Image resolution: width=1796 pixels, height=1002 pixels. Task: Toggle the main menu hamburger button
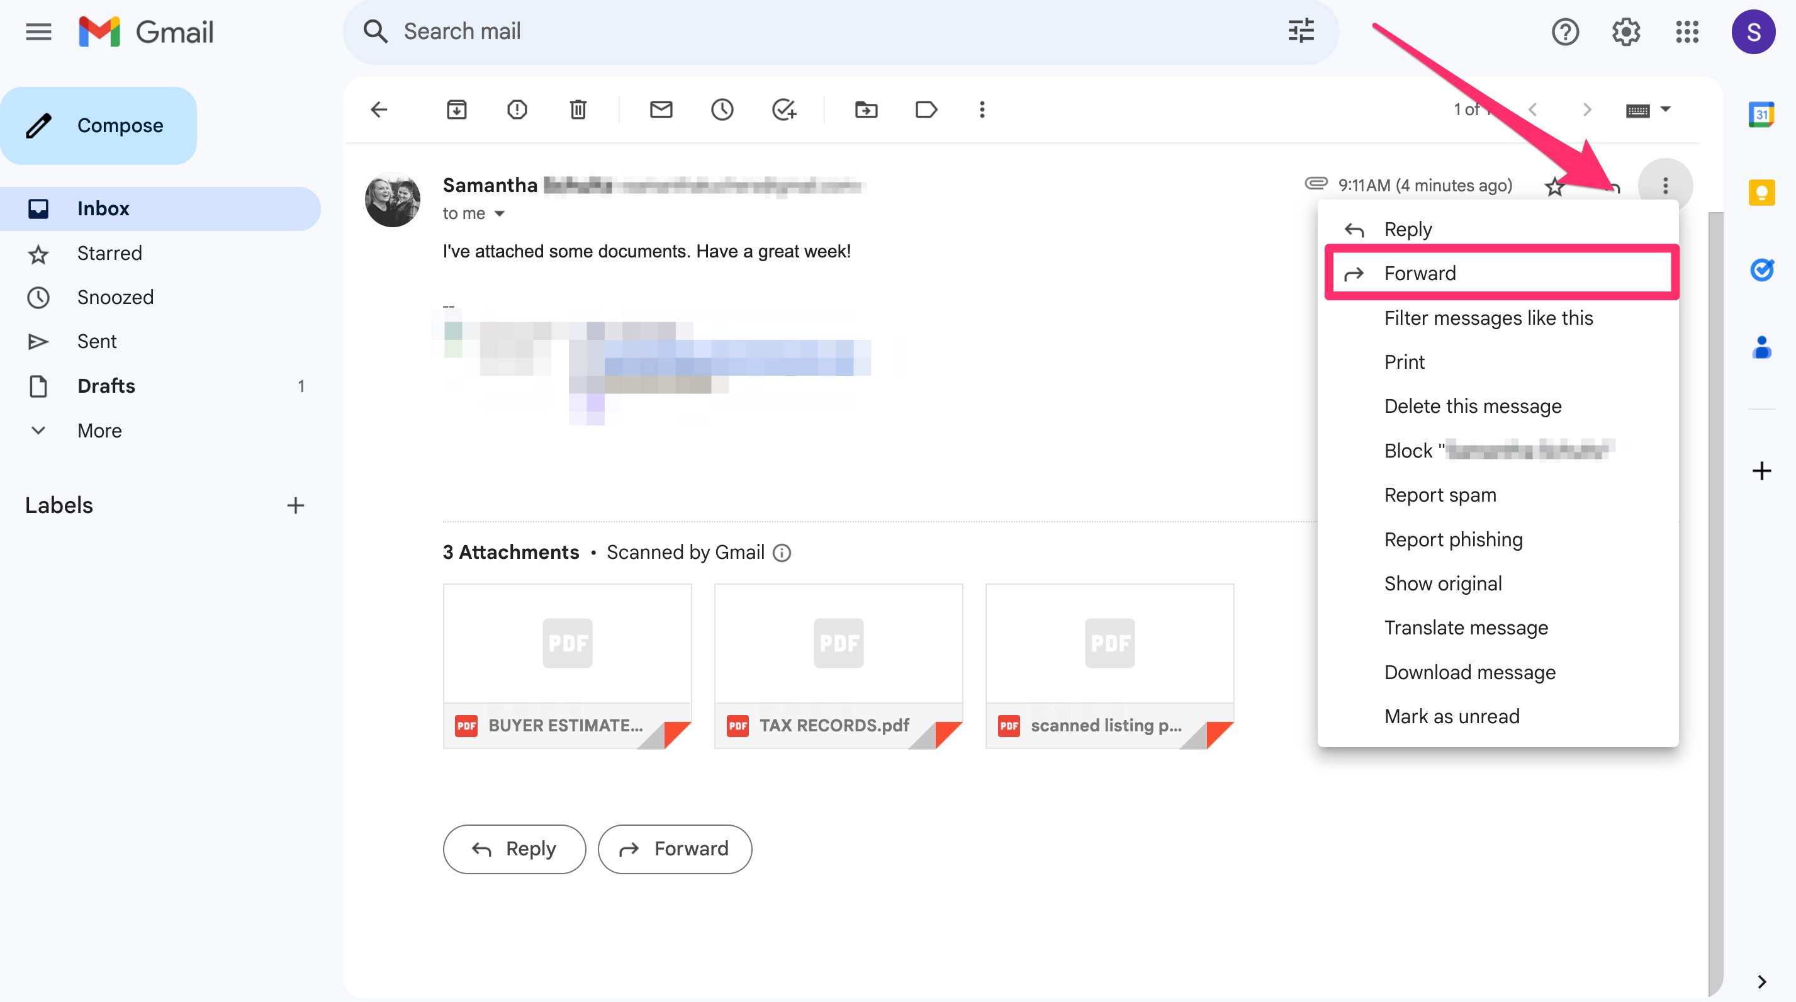click(38, 32)
